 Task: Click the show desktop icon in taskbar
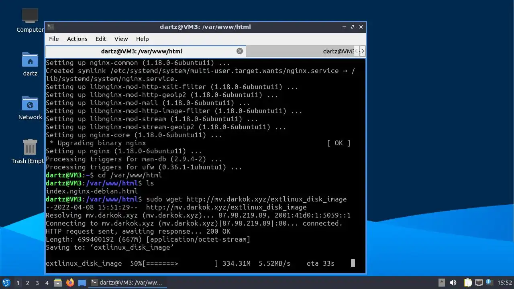pos(82,283)
